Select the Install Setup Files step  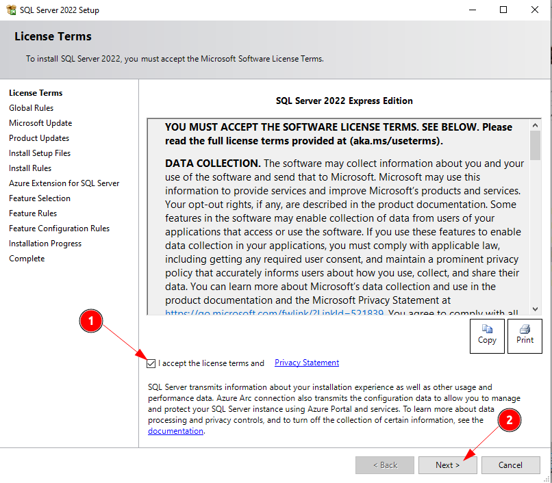pos(40,153)
